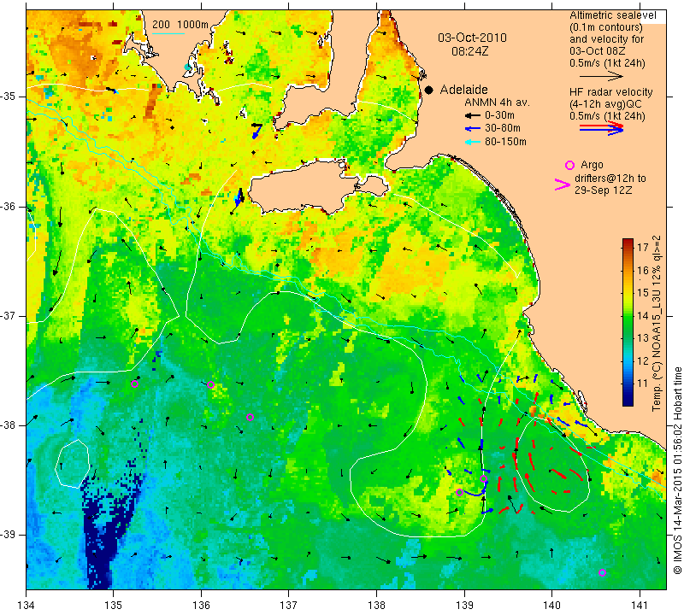
Task: Click the longitude axis label 140
Action: (x=551, y=606)
